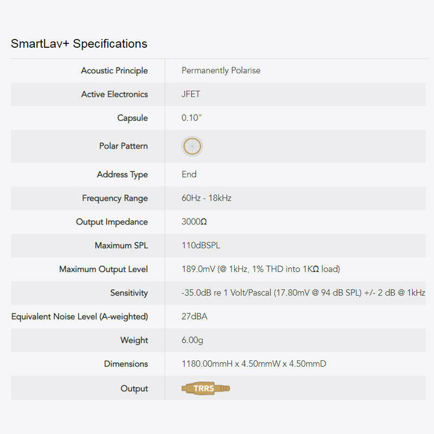The width and height of the screenshot is (434, 434).
Task: Select the Weight row label
Action: click(134, 341)
